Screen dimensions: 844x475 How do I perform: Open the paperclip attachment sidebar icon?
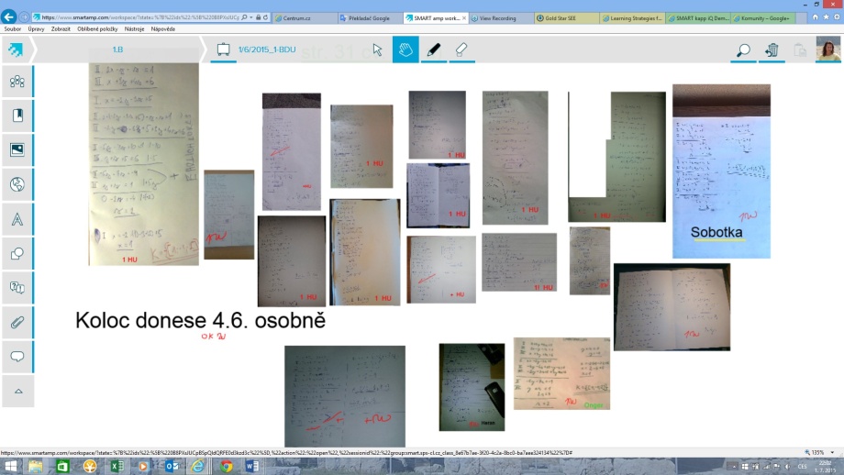tap(17, 322)
